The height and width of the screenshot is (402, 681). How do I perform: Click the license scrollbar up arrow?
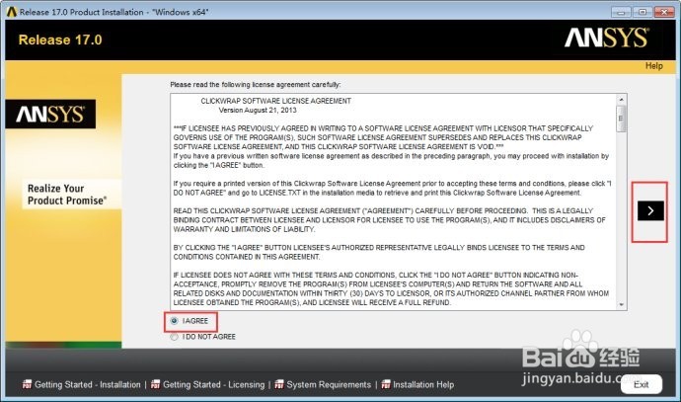[x=621, y=100]
